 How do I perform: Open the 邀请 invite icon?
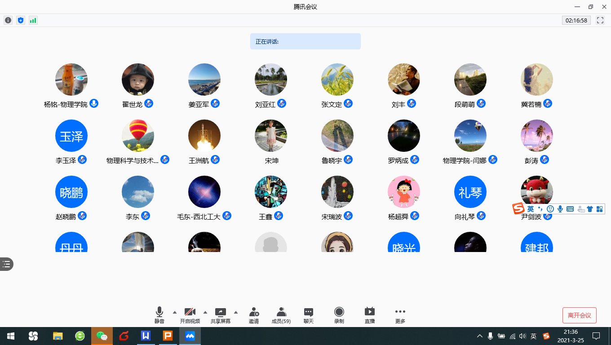[x=254, y=315]
